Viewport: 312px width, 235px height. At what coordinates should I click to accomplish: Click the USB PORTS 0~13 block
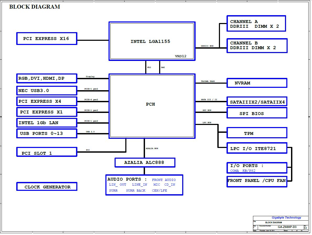(47, 134)
